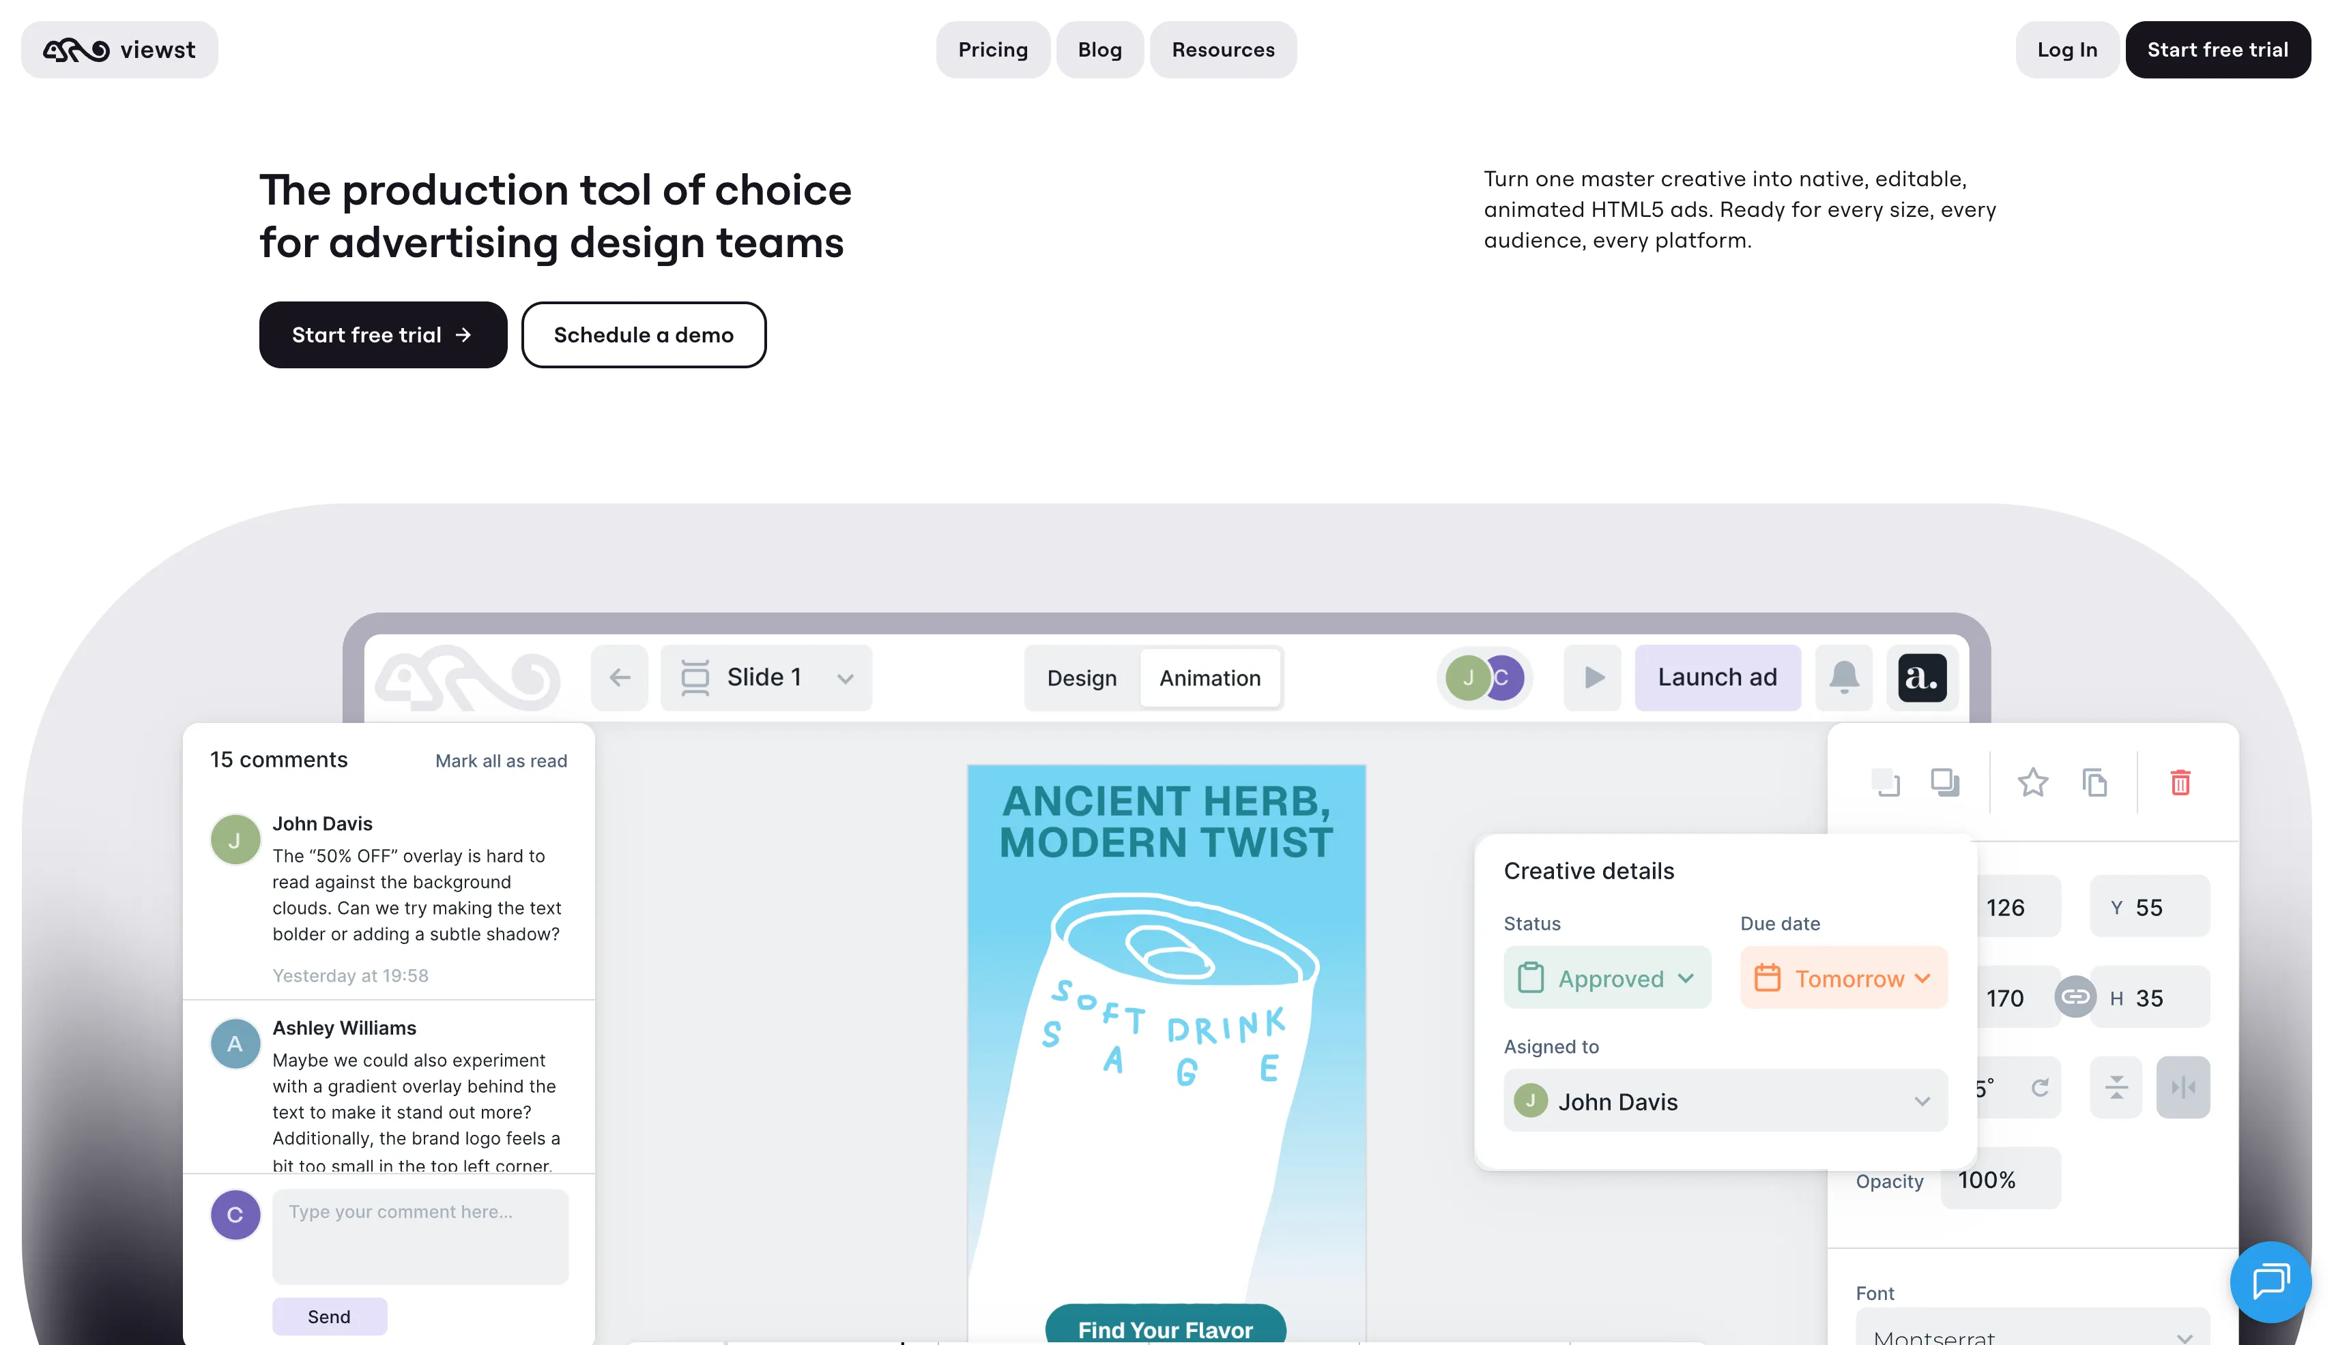Open the Approved status dropdown
This screenshot has width=2334, height=1345.
click(1607, 977)
